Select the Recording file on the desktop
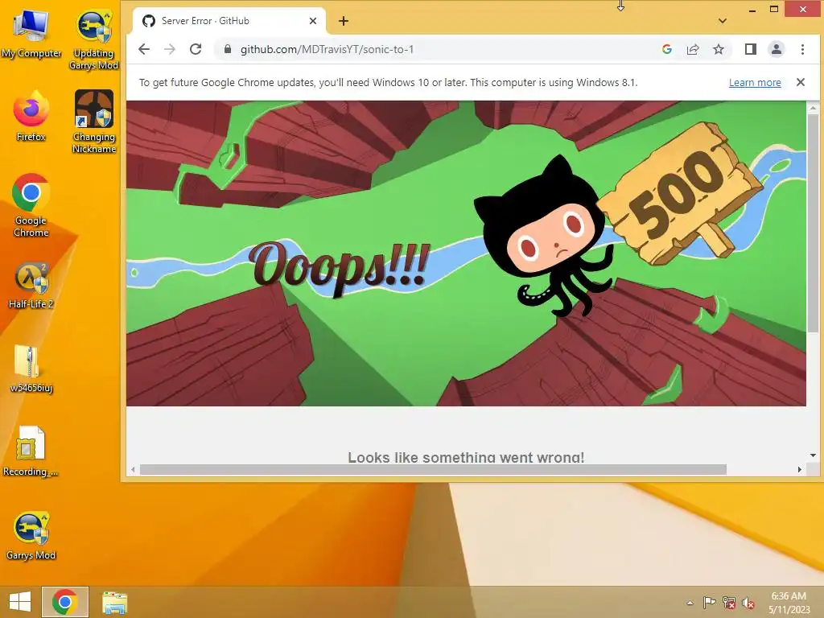824x618 pixels. pos(31,451)
